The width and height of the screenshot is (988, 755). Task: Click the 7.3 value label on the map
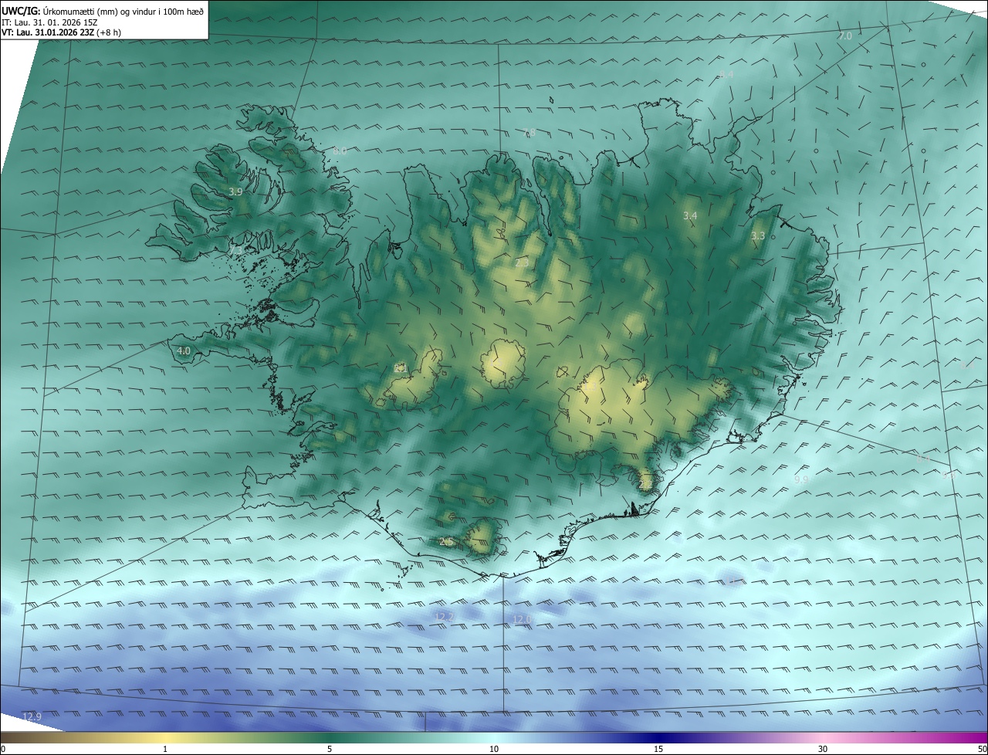coord(235,251)
